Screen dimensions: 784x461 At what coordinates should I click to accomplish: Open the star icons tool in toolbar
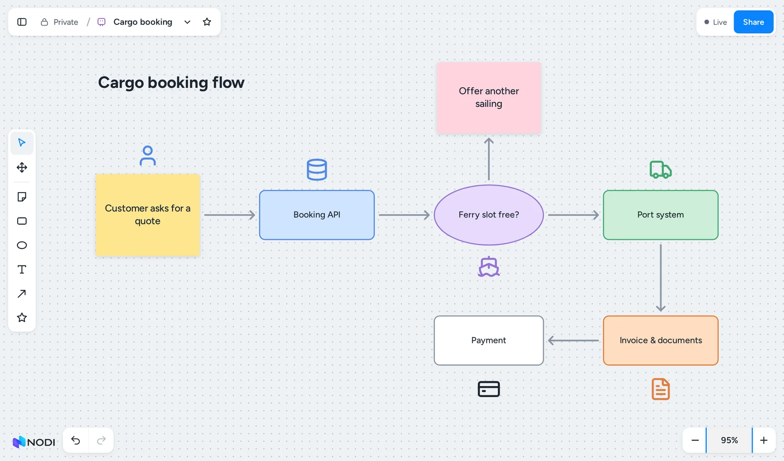pos(22,317)
